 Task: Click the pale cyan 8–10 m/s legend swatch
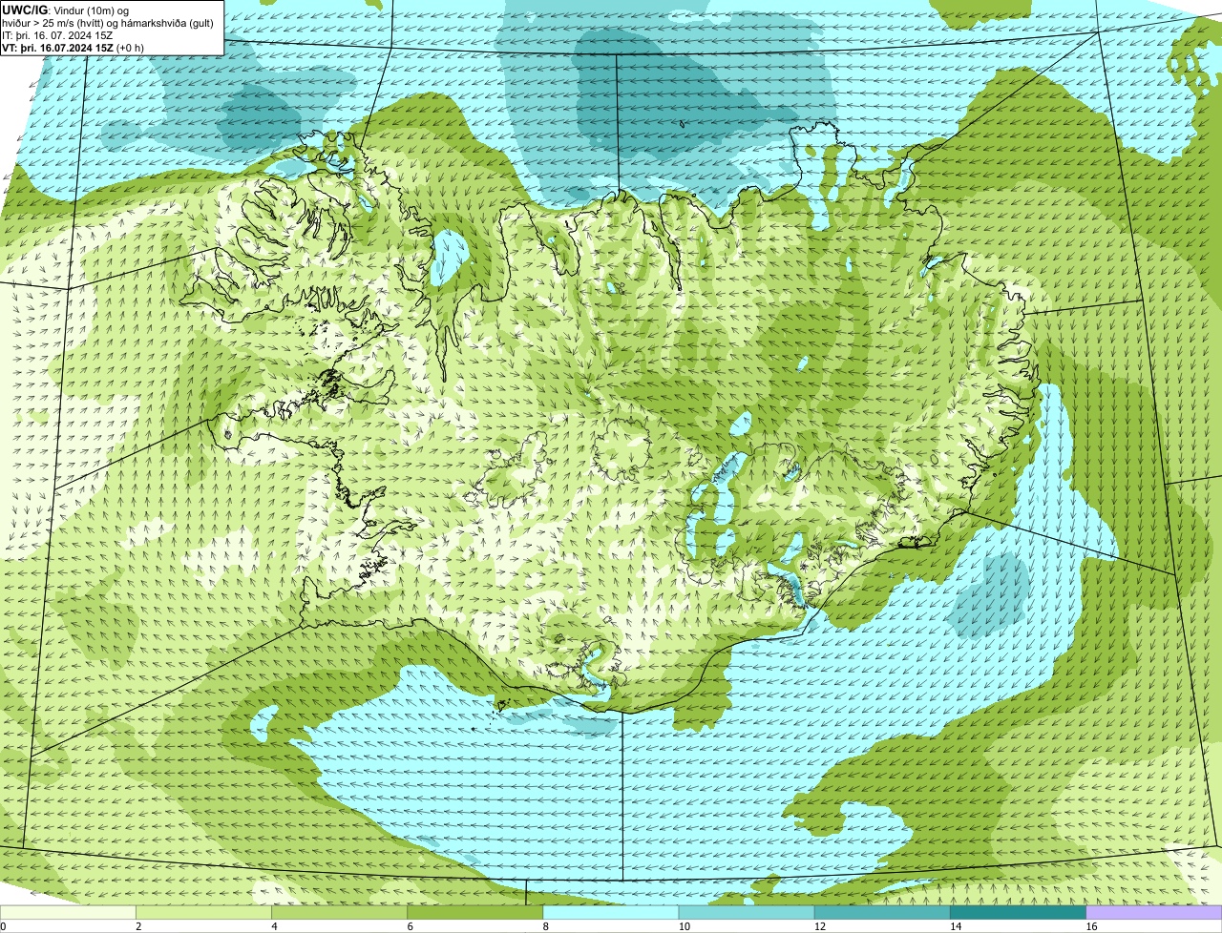[611, 913]
